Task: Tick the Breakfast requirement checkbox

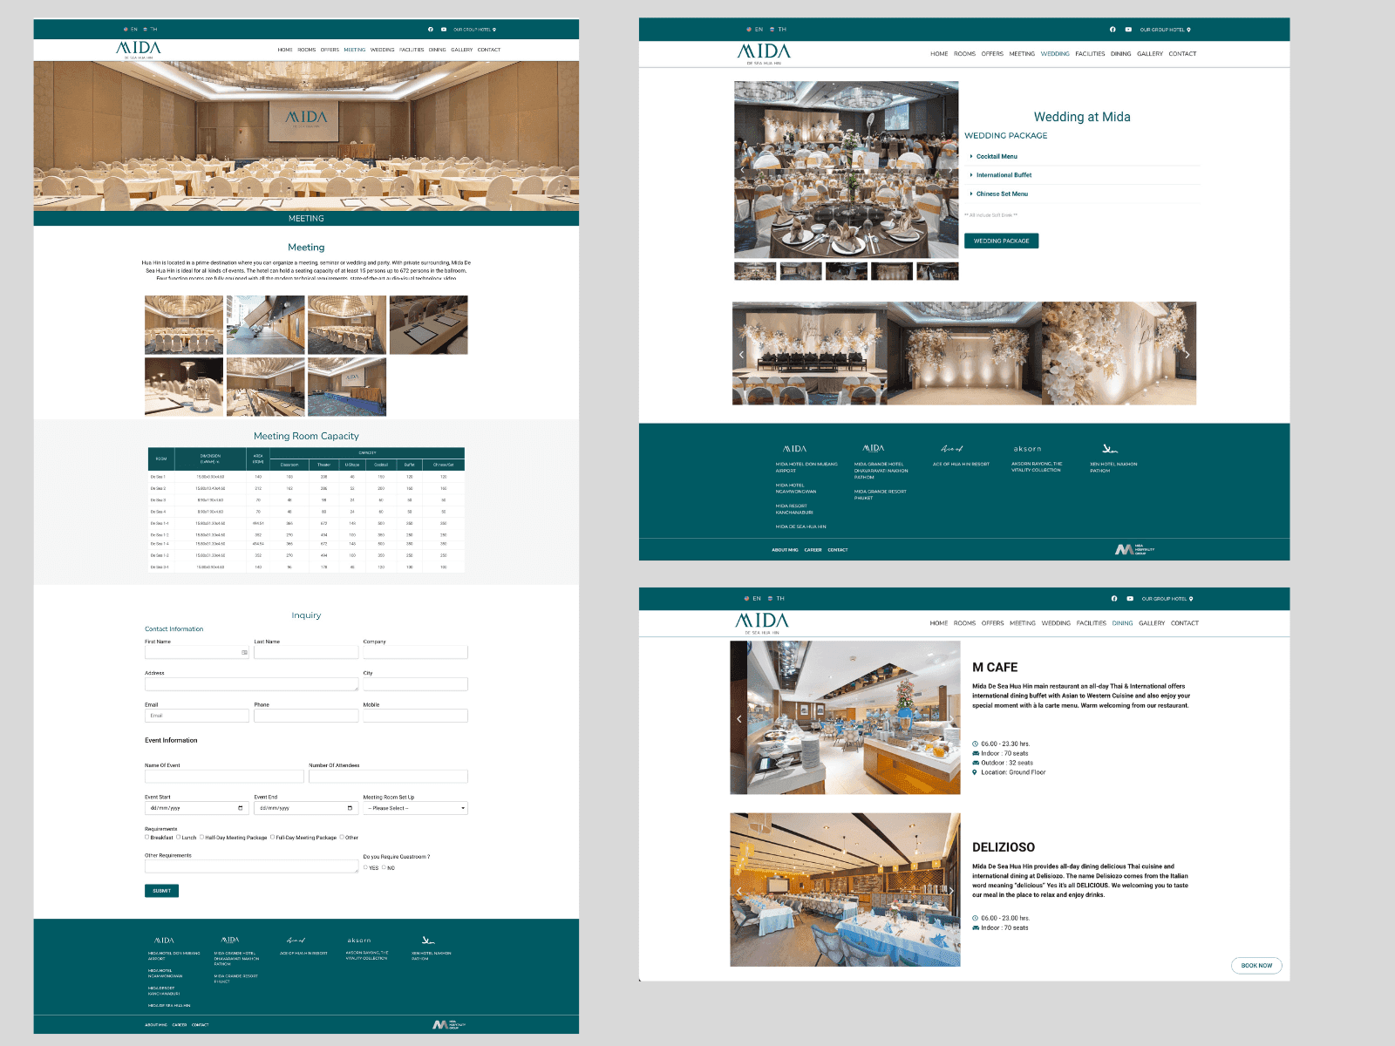Action: (147, 837)
